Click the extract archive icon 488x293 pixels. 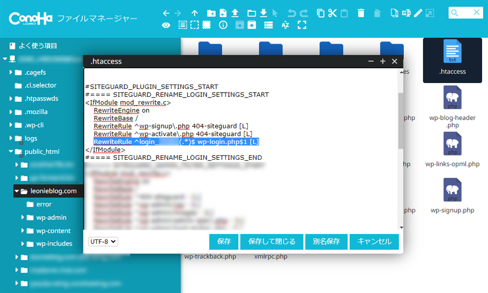coord(240,25)
